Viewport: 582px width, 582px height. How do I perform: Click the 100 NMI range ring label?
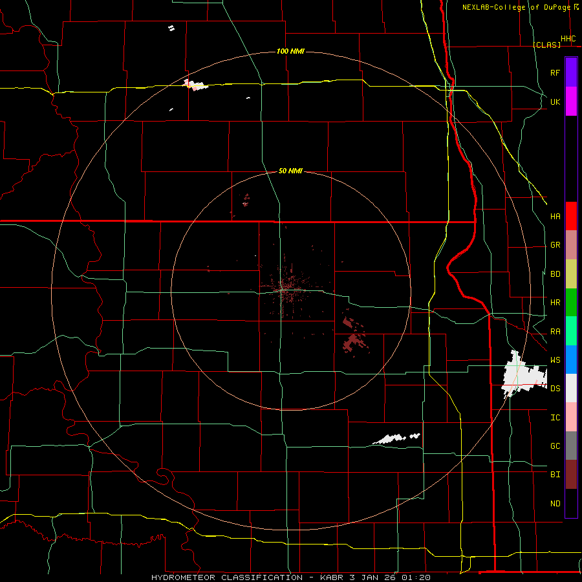coord(290,51)
